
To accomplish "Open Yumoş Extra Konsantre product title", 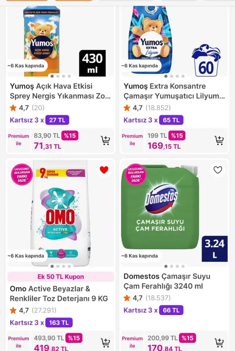I will click(174, 91).
